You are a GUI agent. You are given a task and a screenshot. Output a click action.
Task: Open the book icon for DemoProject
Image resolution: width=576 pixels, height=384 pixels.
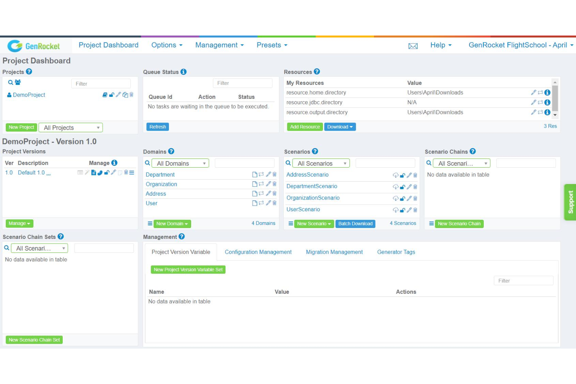point(105,95)
